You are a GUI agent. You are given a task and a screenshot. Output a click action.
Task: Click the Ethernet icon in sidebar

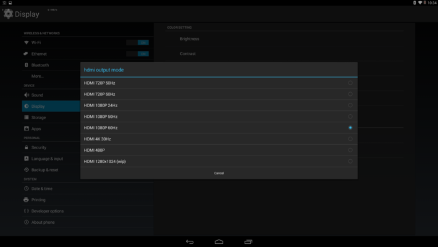click(x=26, y=54)
